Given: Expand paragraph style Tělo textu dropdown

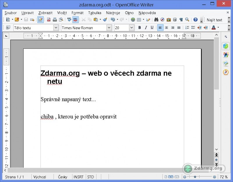Looking at the screenshot, I should pos(56,28).
